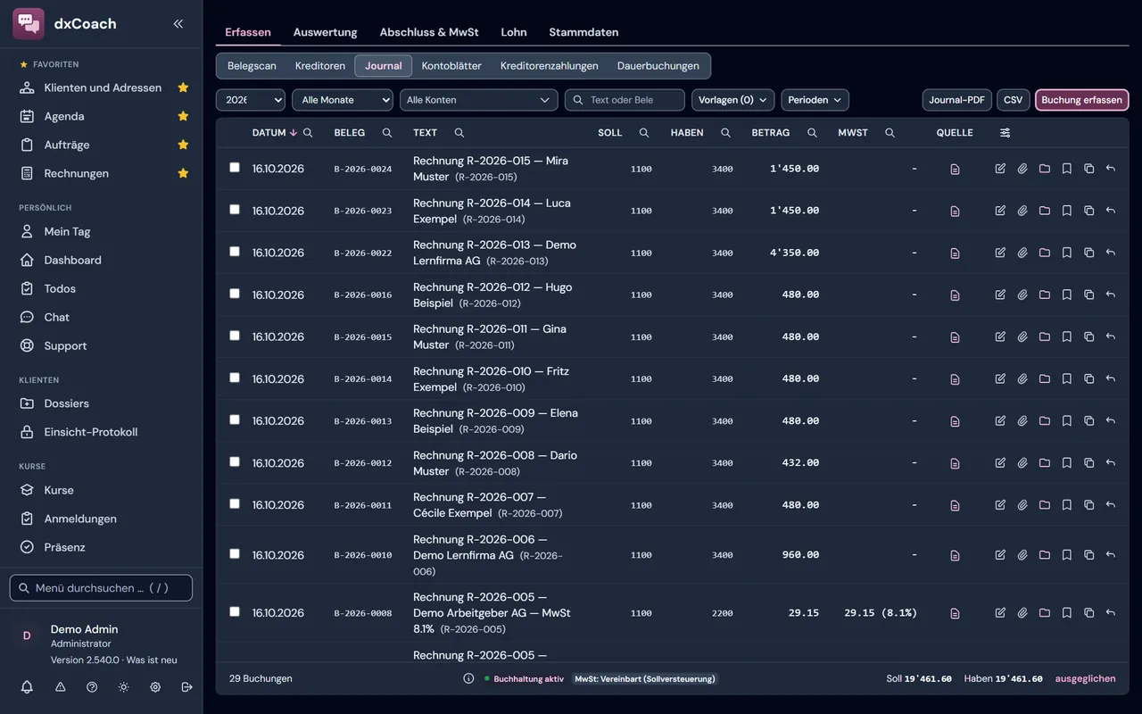Open settings with the gear icon
Viewport: 1142px width, 714px height.
[155, 687]
